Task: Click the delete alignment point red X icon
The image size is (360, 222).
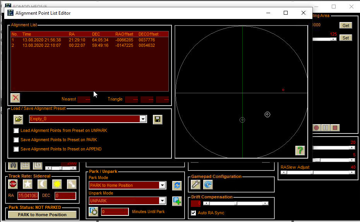Action: [x=15, y=97]
